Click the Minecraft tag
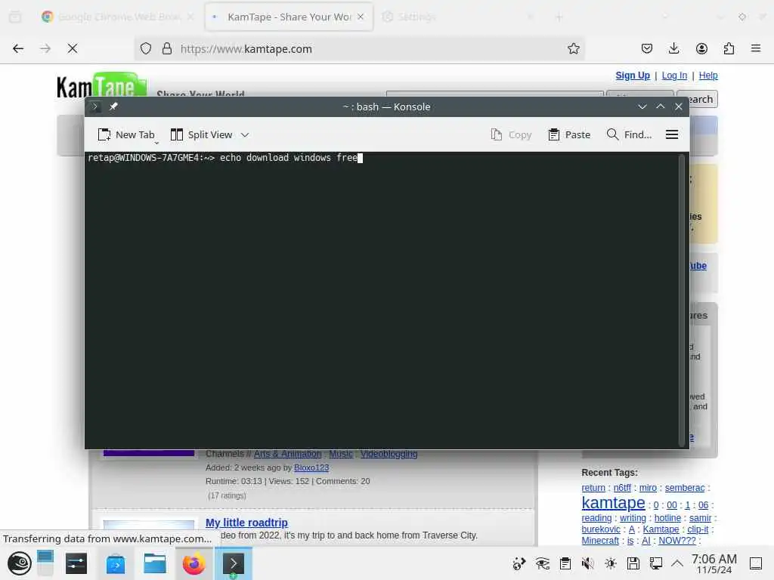The width and height of the screenshot is (774, 580). pos(600,541)
